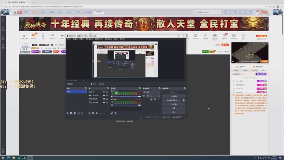This screenshot has height=160, width=284.
Task: Mute the 桌面音频 speaker icon
Action: pyautogui.click(x=112, y=105)
